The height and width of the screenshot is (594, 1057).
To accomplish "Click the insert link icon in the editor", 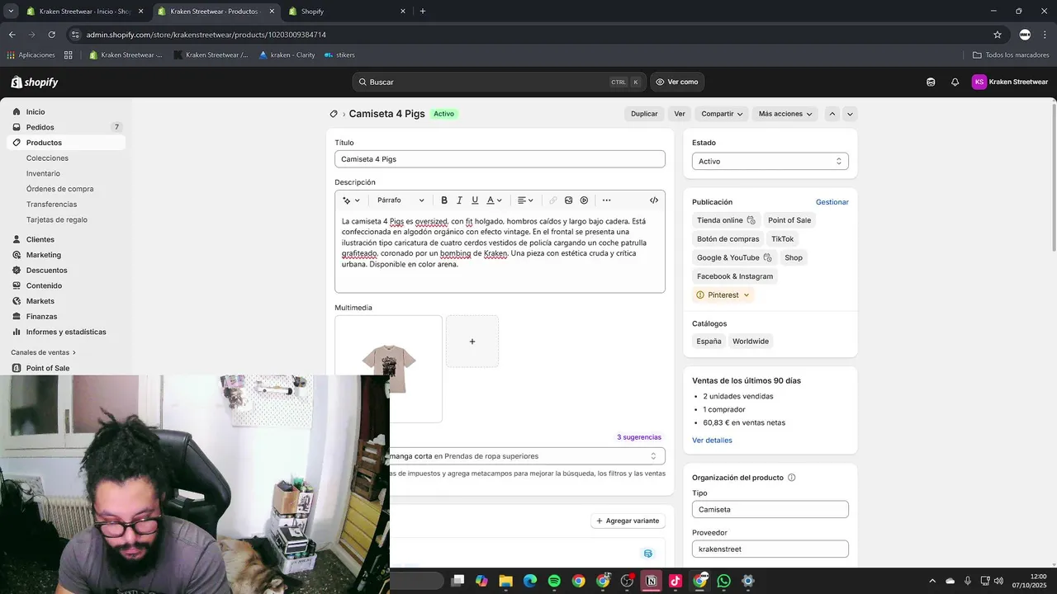I will (x=553, y=200).
